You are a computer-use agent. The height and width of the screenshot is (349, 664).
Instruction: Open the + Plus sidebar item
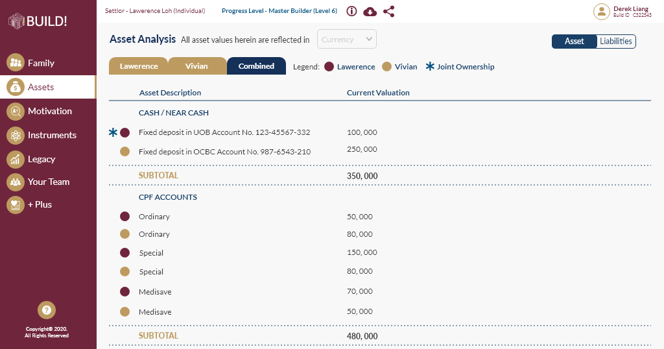40,204
